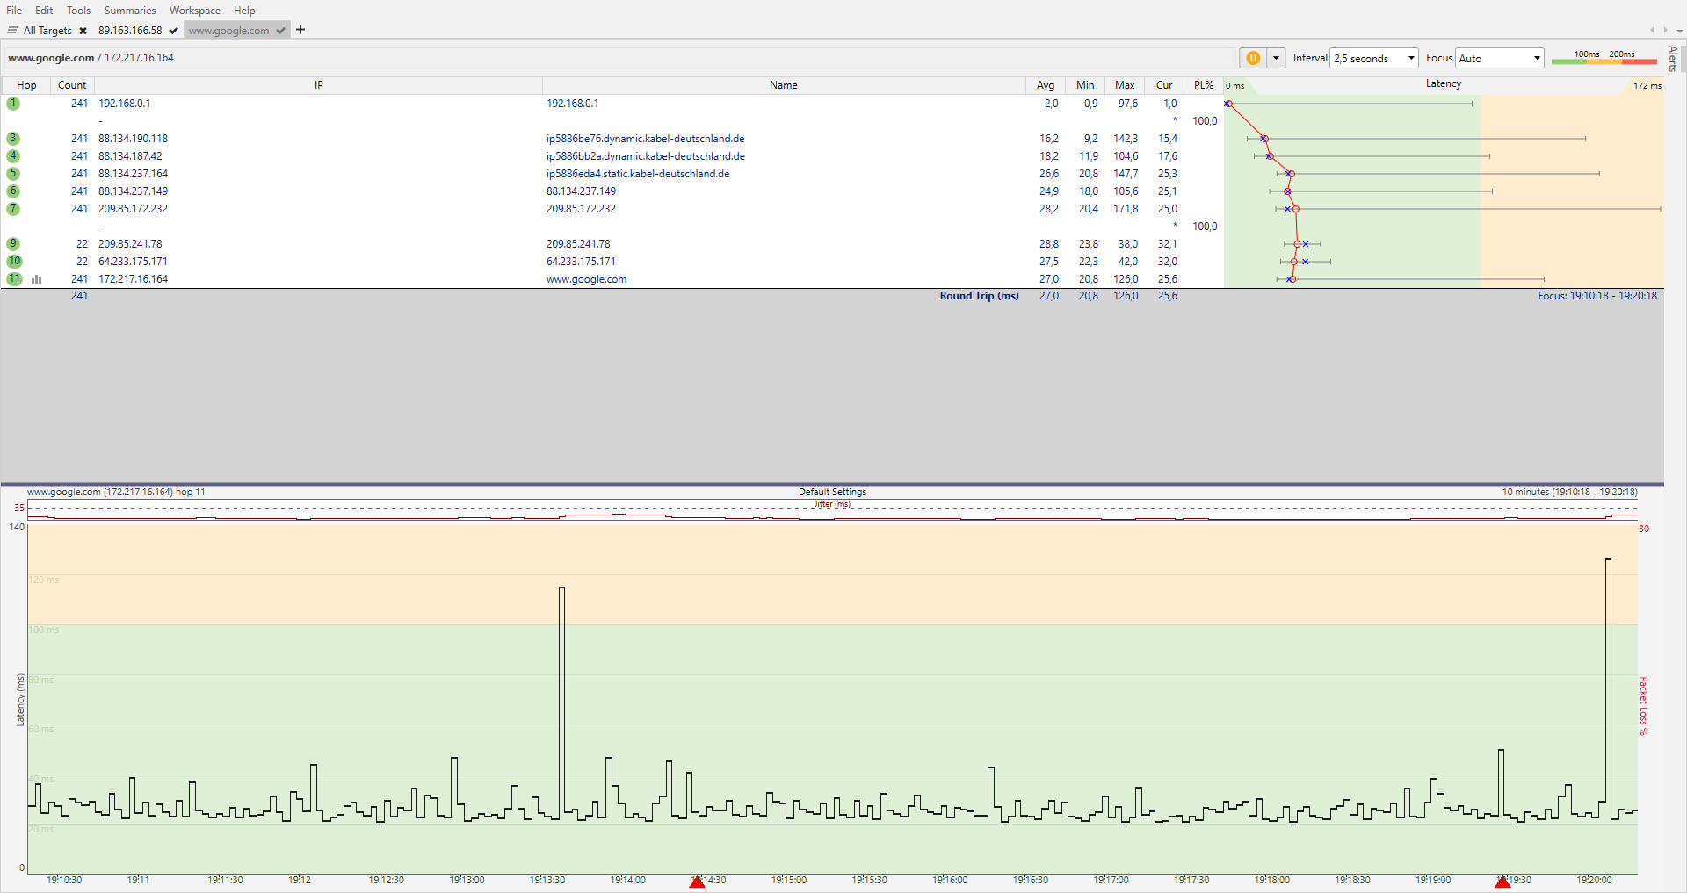
Task: Click the PL% column header
Action: pyautogui.click(x=1204, y=85)
